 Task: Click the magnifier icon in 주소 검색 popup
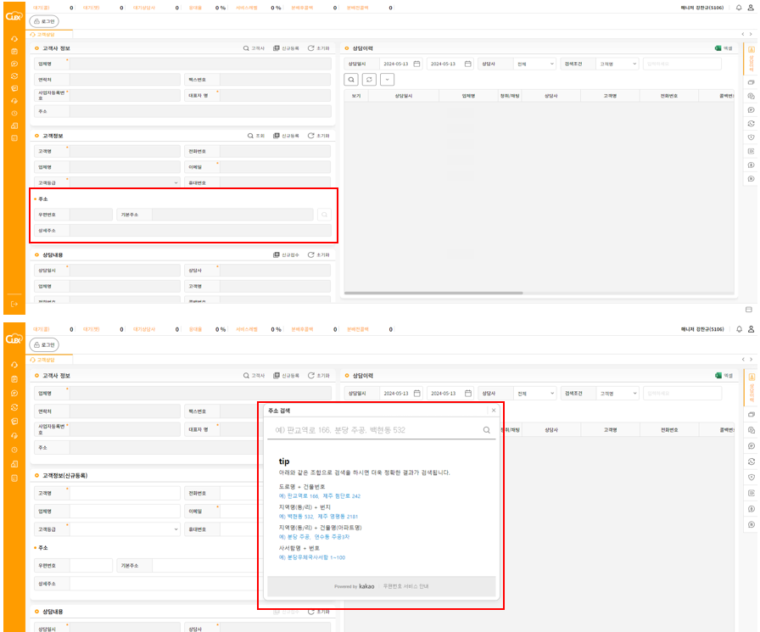(486, 430)
